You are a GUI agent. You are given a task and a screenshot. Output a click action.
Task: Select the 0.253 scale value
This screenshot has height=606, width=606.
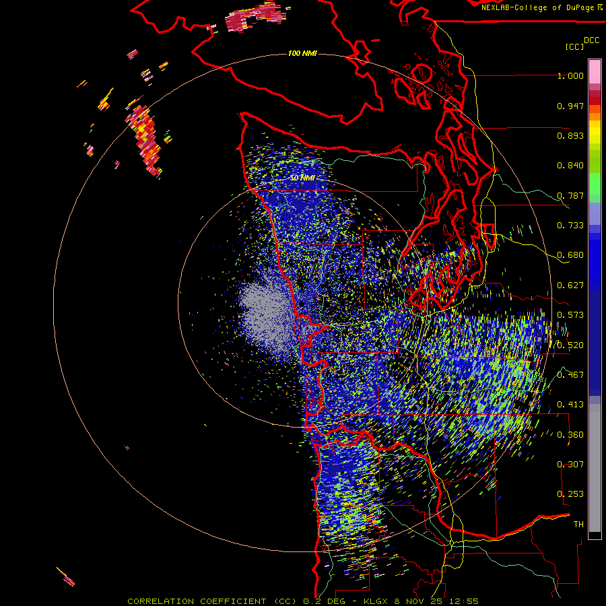[570, 494]
